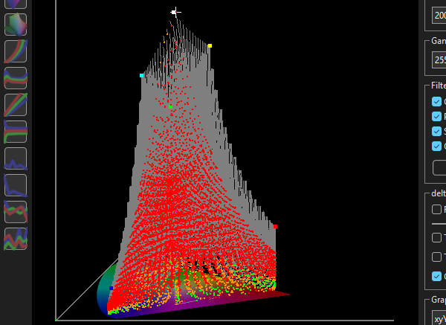Select the yellow secondary marker on the graph
446x325 pixels.
(x=210, y=46)
